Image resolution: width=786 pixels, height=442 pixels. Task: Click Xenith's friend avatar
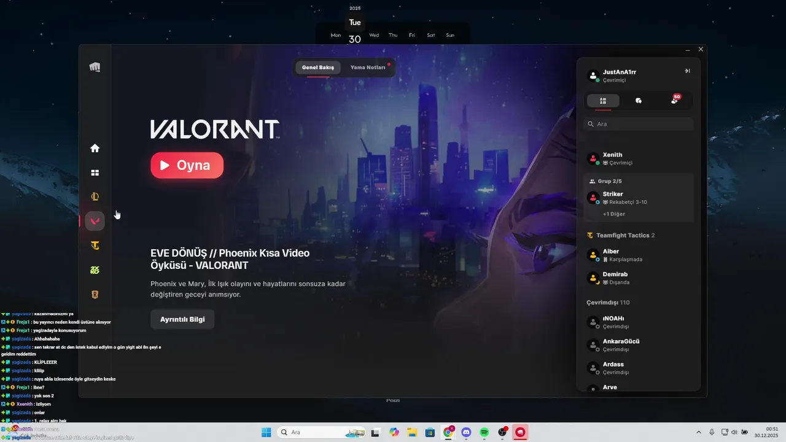(593, 158)
